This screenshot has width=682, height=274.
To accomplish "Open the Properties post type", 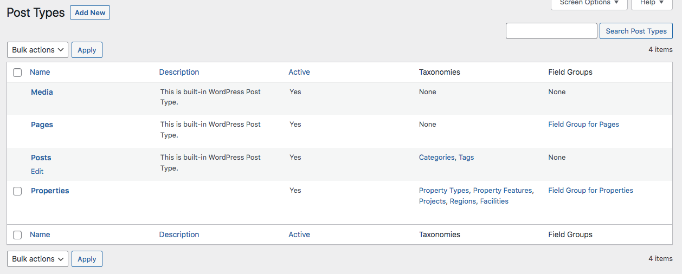I will click(x=50, y=191).
